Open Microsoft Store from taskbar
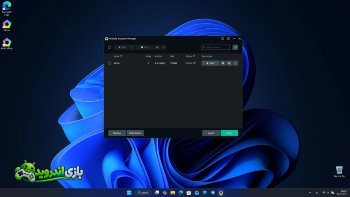Viewport: 350px width, 197px height. coord(189,192)
